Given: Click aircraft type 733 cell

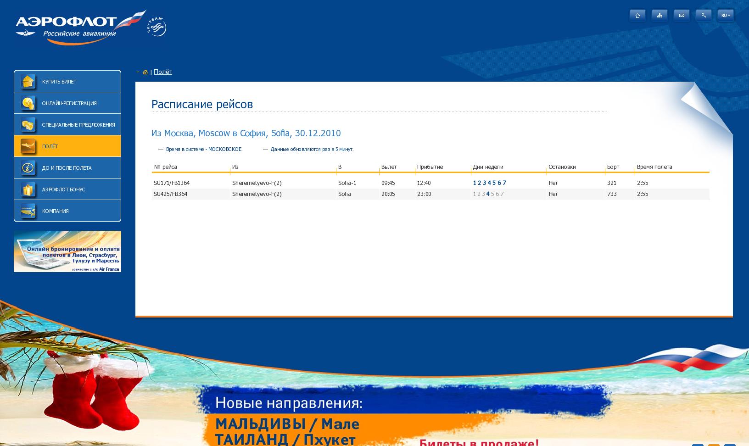Looking at the screenshot, I should pos(611,194).
